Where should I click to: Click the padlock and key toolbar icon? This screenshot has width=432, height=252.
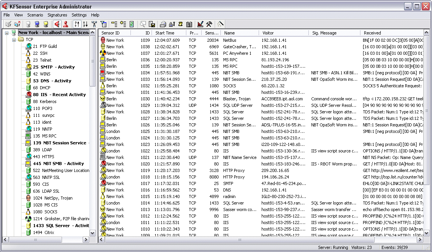point(172,24)
